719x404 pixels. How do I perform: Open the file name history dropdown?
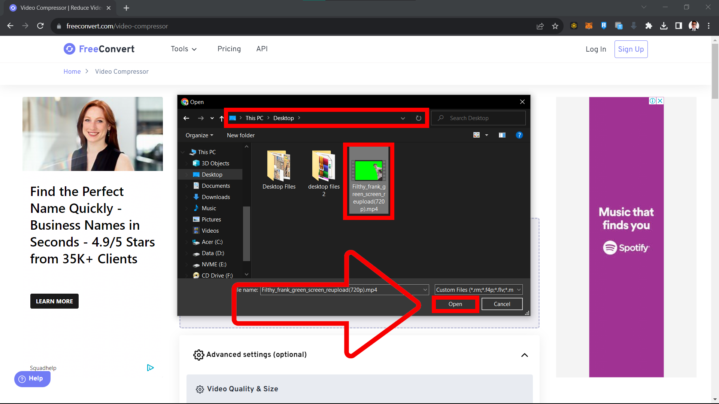(x=425, y=290)
